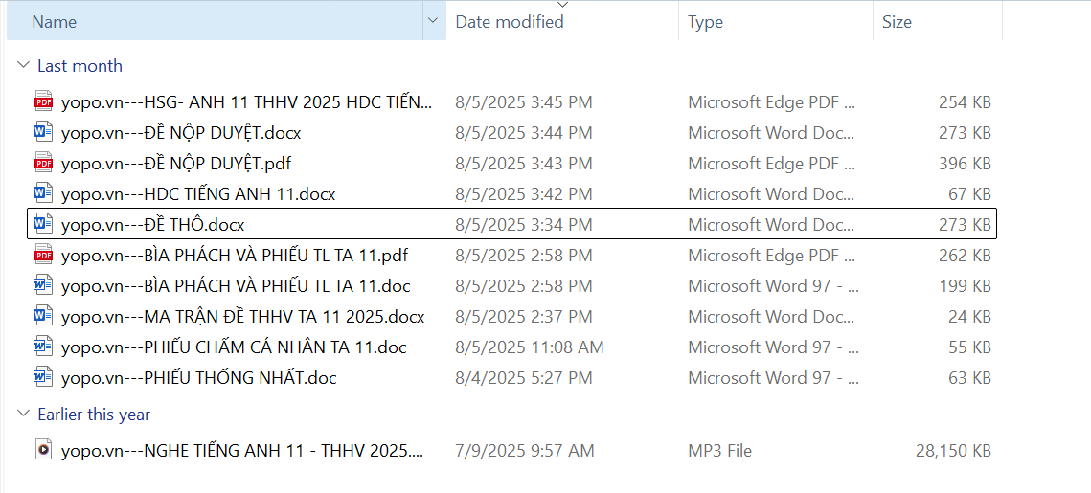Collapse the Earlier this year group chevron
Viewport: 1091px width, 493px height.
point(22,415)
